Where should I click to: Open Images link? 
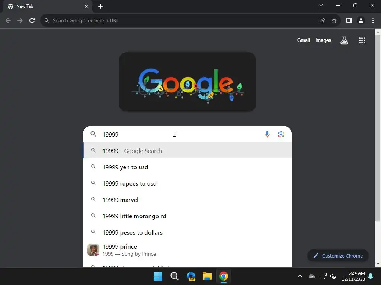323,40
